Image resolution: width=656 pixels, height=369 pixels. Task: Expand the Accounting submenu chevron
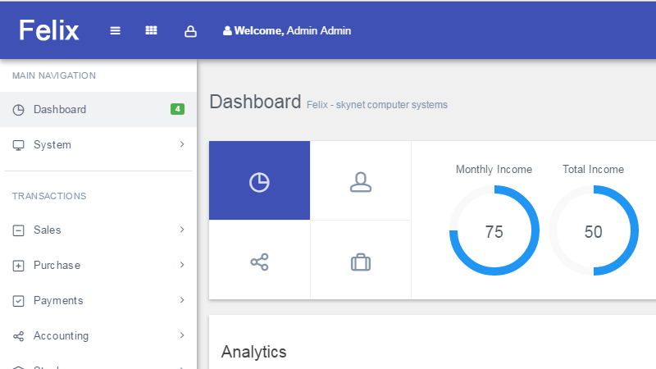coord(181,335)
